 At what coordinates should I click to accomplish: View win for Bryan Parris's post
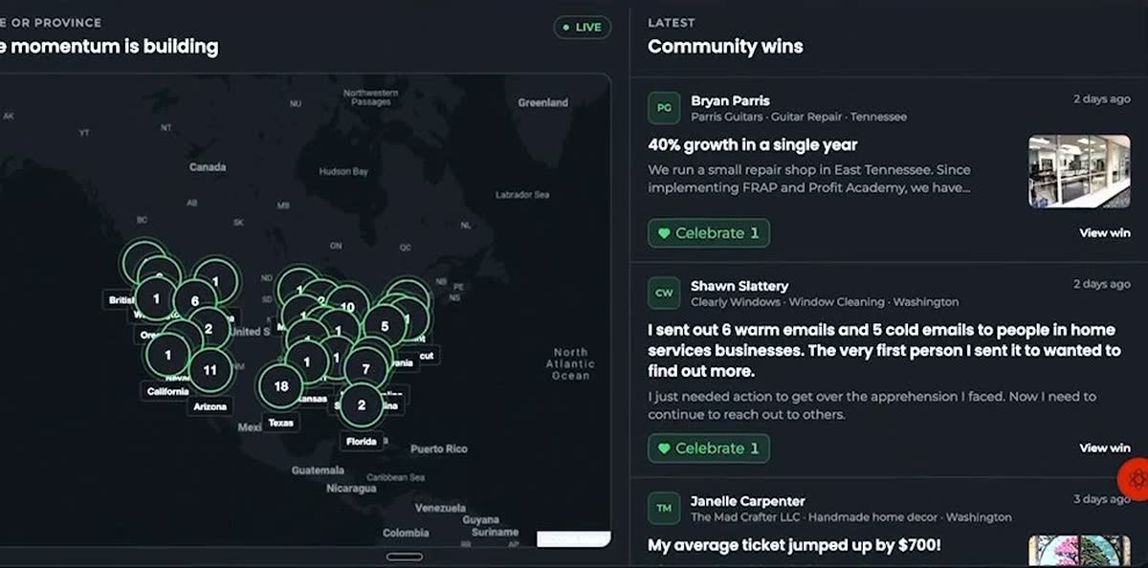click(x=1105, y=232)
